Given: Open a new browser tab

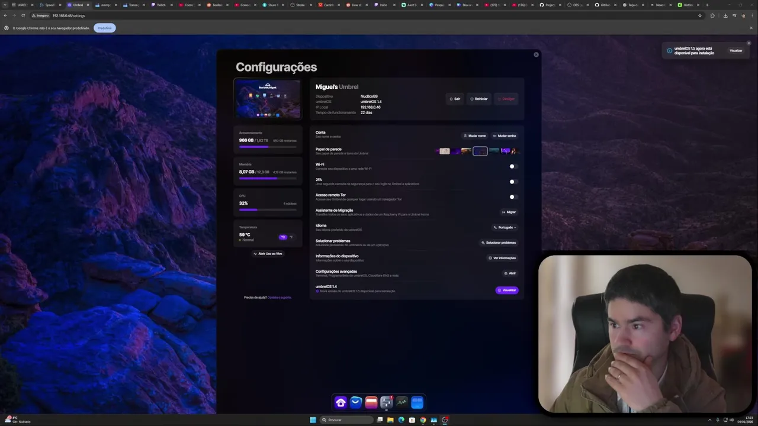Looking at the screenshot, I should (706, 5).
